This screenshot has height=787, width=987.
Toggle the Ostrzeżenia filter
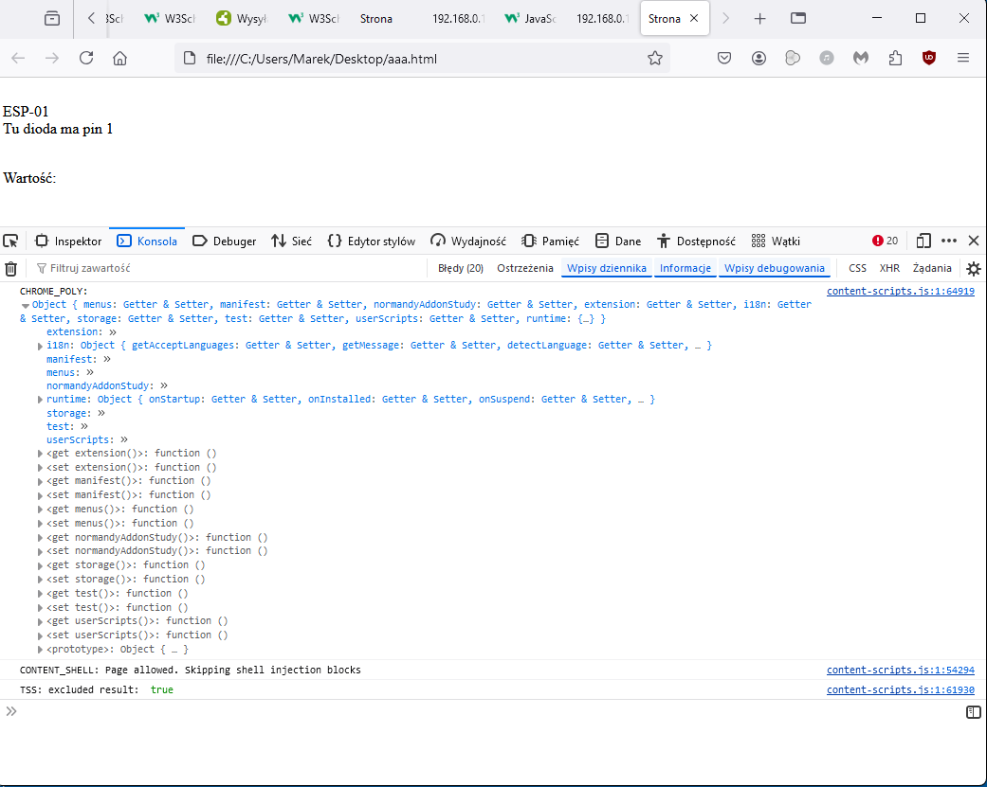(525, 268)
